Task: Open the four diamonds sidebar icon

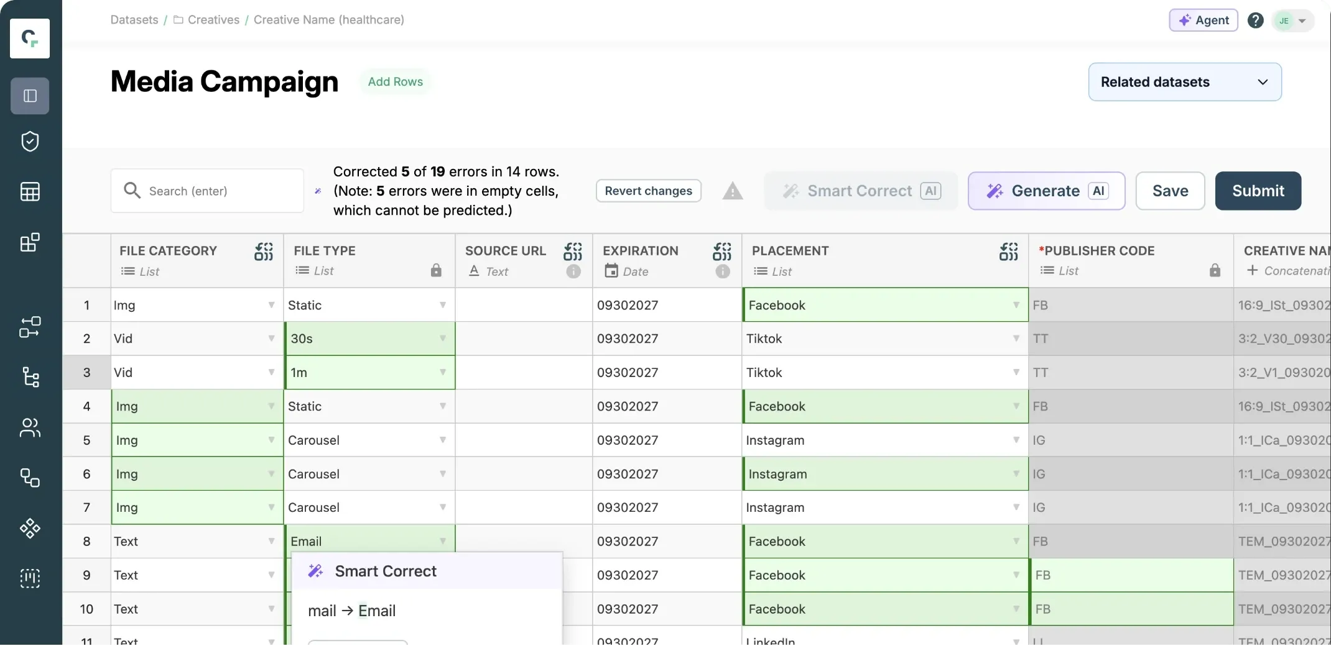Action: click(30, 528)
